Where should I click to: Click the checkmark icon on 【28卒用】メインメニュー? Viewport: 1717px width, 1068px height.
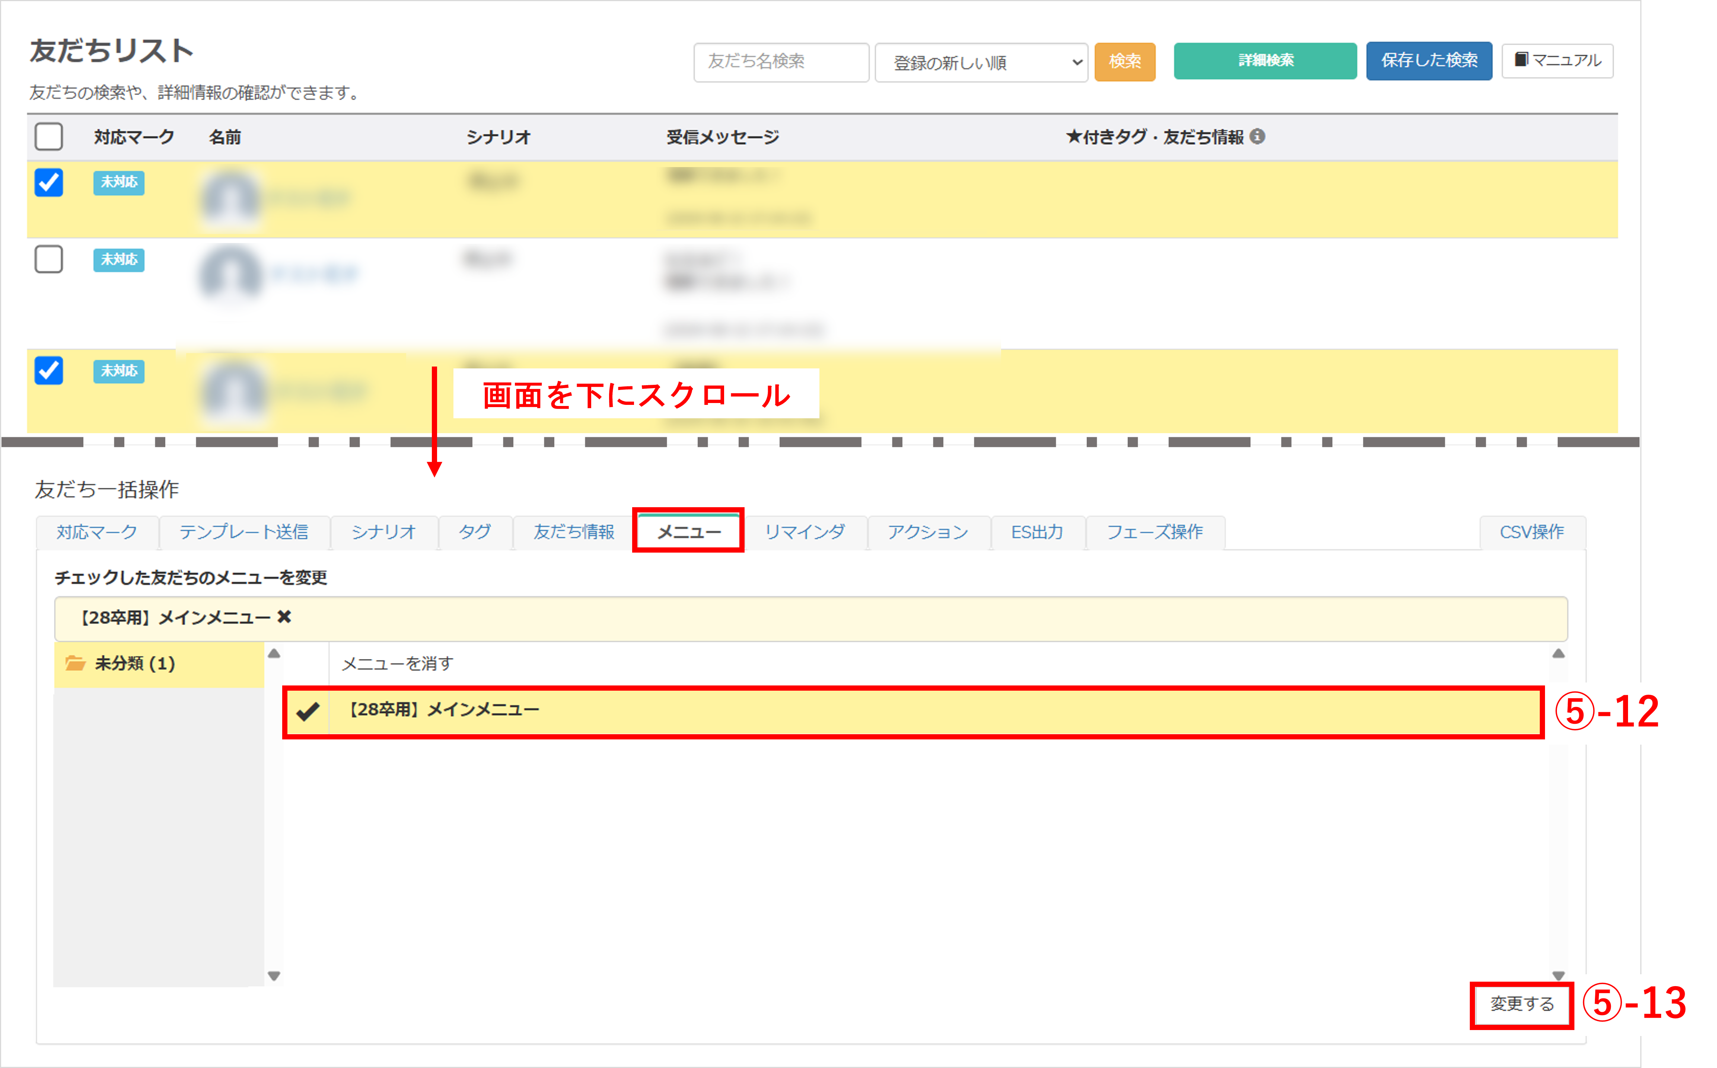pos(308,711)
